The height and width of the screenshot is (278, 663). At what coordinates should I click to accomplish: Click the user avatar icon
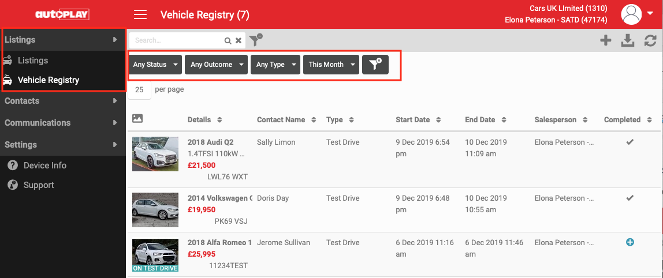click(x=631, y=14)
